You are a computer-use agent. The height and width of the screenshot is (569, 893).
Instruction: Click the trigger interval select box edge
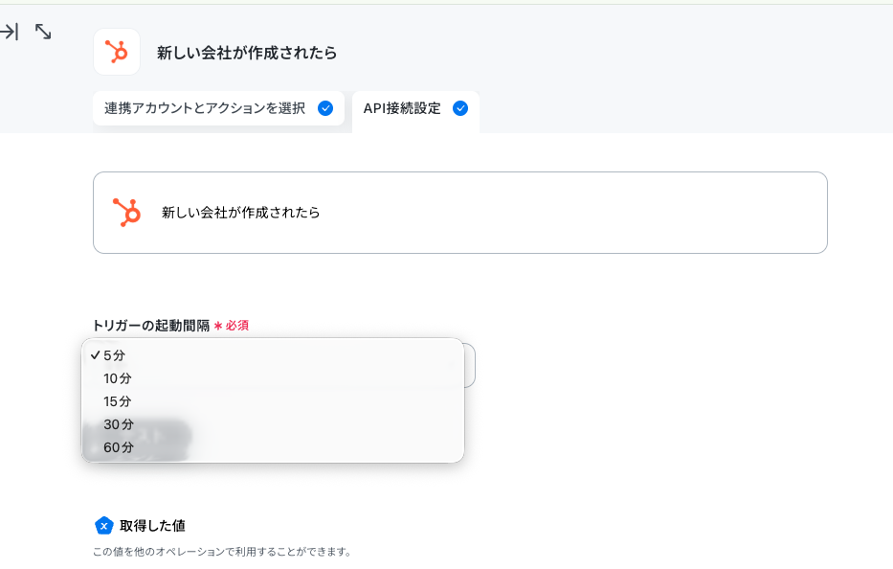point(470,365)
